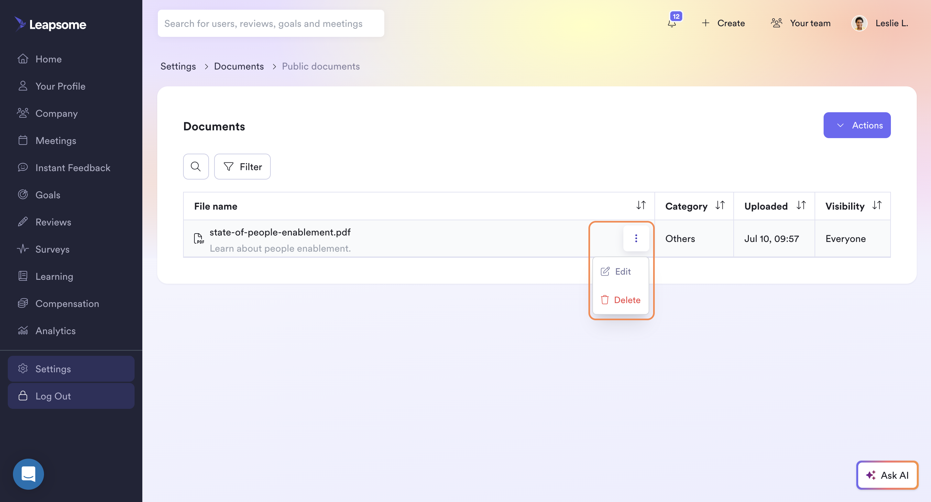Click Leslie L. user name
The height and width of the screenshot is (502, 931).
[892, 23]
